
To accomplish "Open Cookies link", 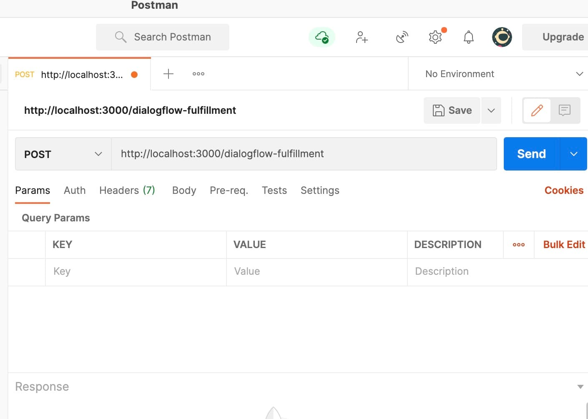I will [564, 191].
